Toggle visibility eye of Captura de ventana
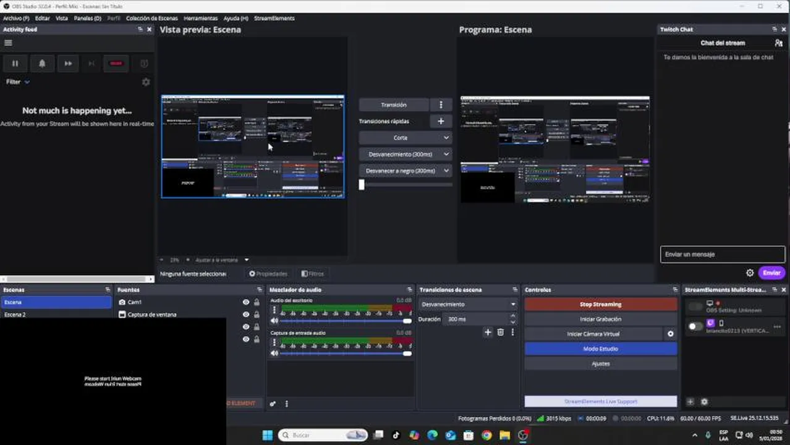This screenshot has height=445, width=790. [246, 315]
